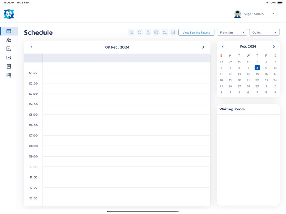
Task: Select date 12 in mini calendar
Action: pos(230,74)
